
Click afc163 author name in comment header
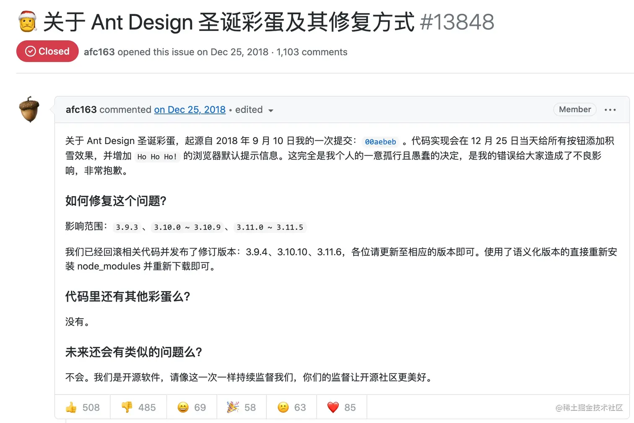pyautogui.click(x=81, y=110)
